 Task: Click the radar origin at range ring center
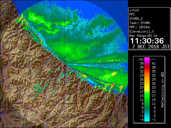tap(64, 64)
